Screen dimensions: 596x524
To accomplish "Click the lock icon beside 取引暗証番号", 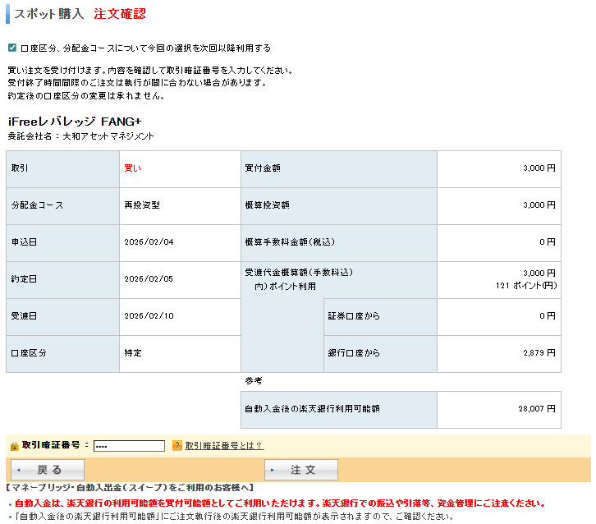I will click(x=14, y=446).
